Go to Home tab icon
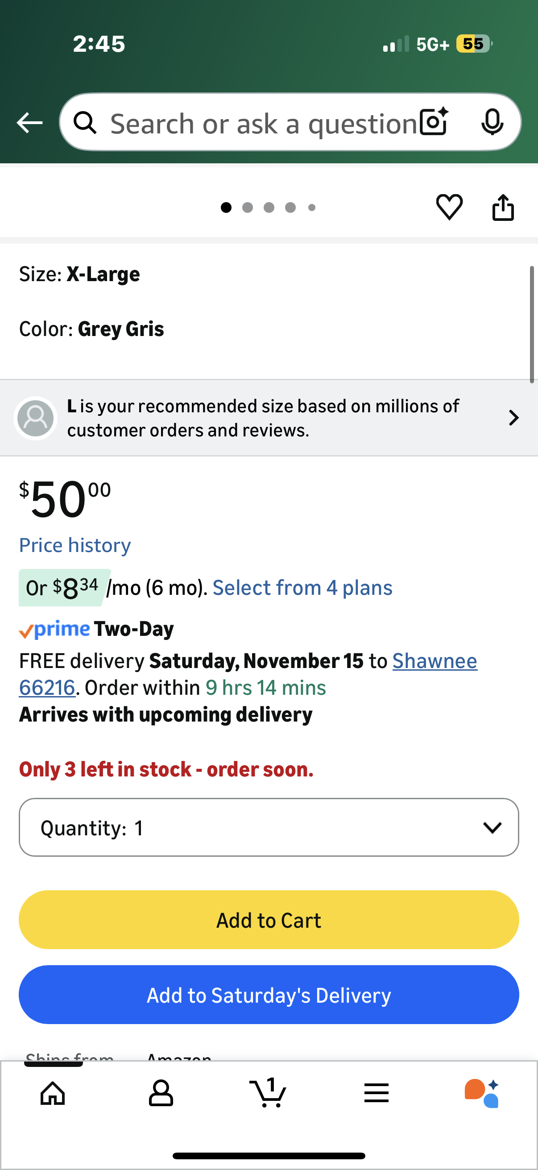538x1170 pixels. (x=53, y=1093)
